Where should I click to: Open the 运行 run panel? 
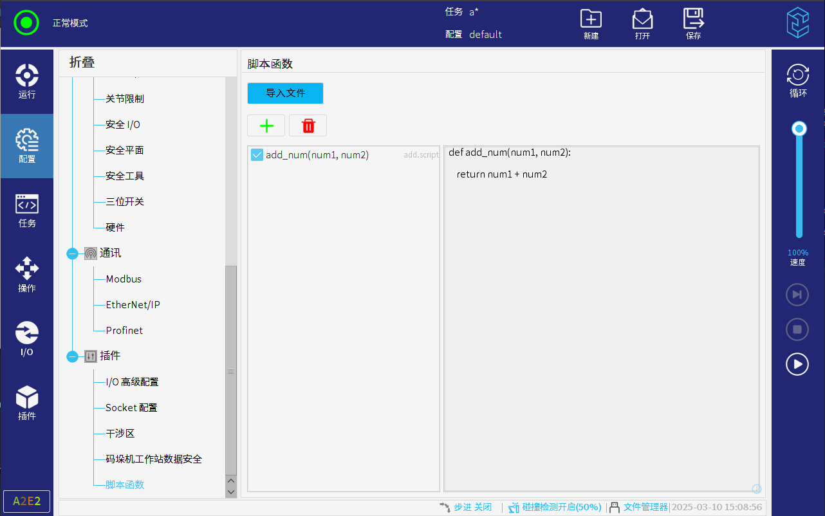(27, 82)
